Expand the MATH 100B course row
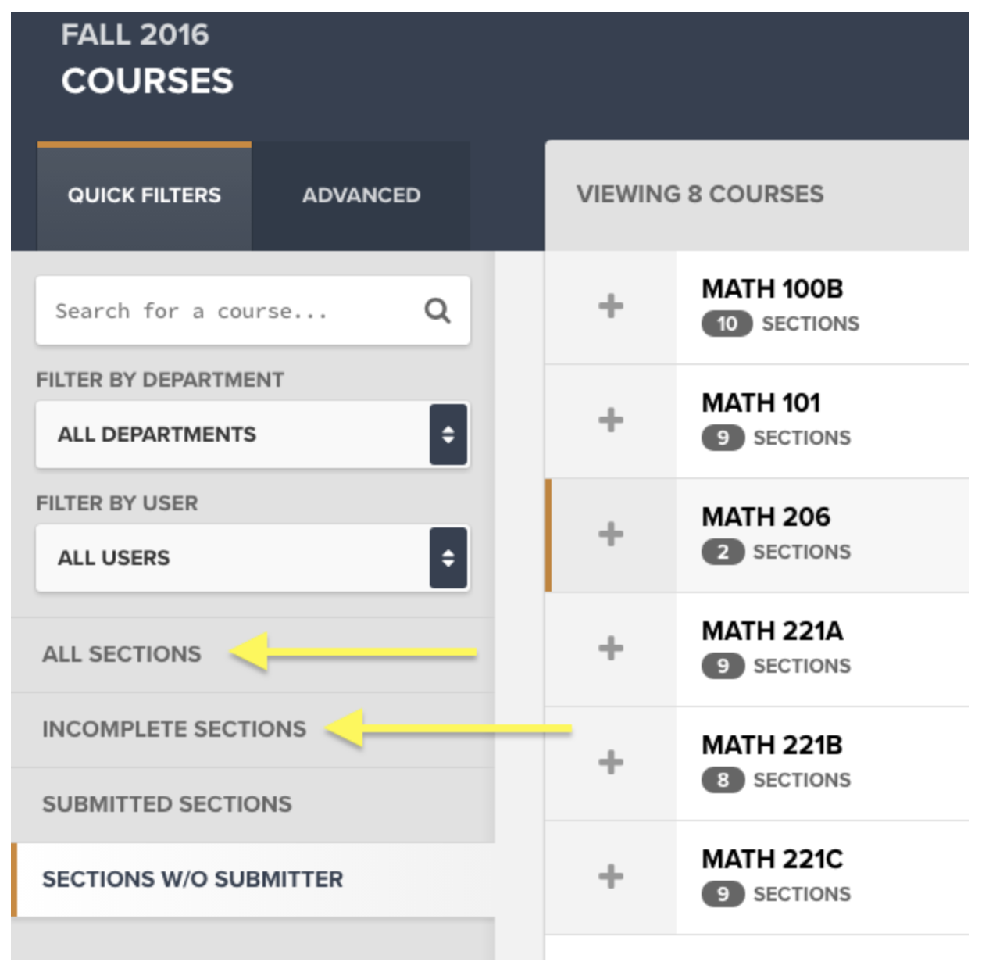This screenshot has height=969, width=989. tap(611, 306)
